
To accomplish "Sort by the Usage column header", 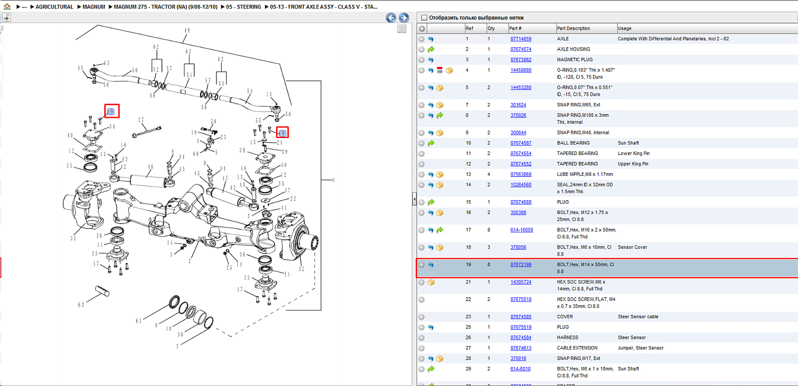I will click(707, 29).
